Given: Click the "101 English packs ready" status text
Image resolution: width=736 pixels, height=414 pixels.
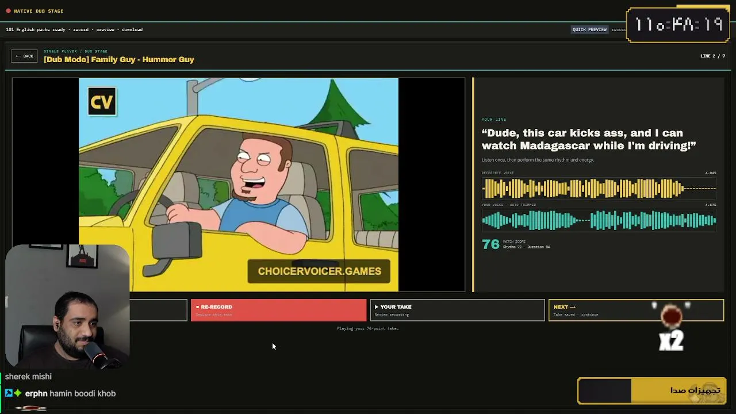Looking at the screenshot, I should click(74, 29).
